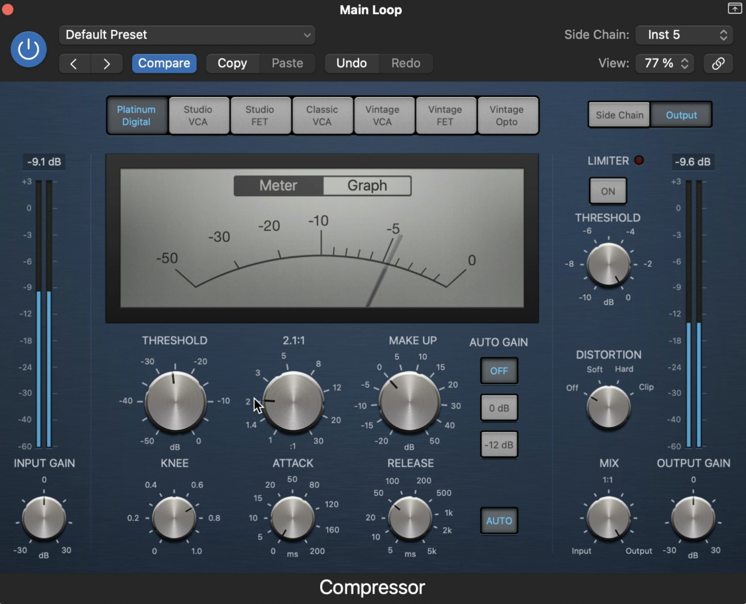Click the next preset arrow
The width and height of the screenshot is (746, 604).
click(x=106, y=64)
